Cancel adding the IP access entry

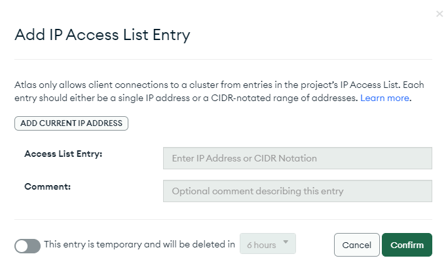click(x=356, y=245)
